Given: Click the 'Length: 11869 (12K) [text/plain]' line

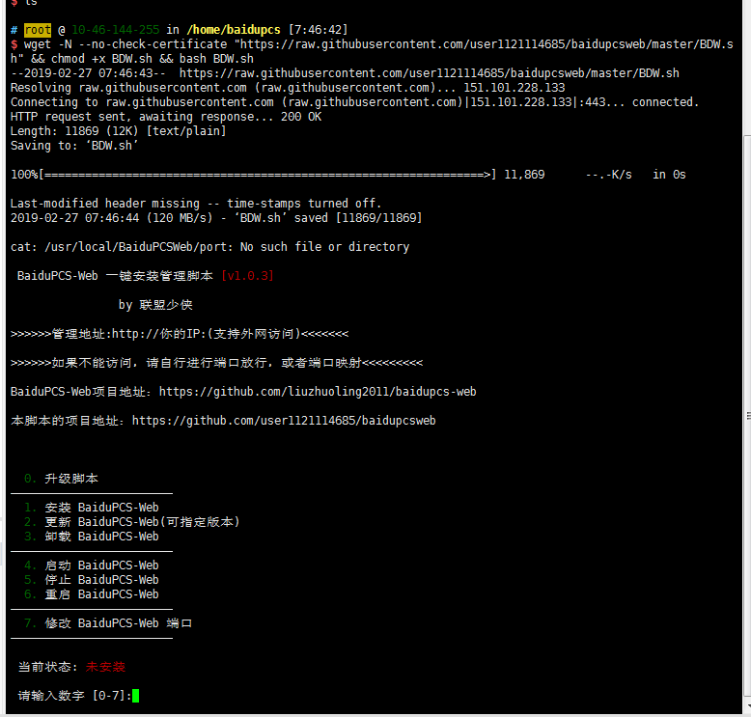Looking at the screenshot, I should click(x=119, y=131).
